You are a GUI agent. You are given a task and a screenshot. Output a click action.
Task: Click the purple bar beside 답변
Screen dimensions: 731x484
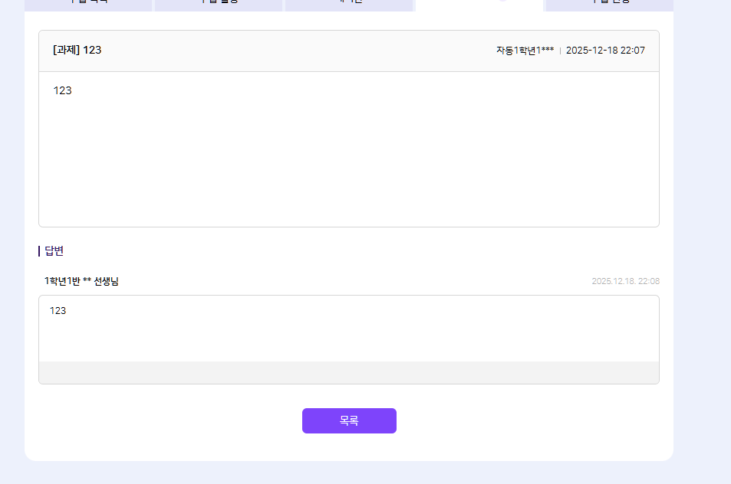tap(39, 251)
